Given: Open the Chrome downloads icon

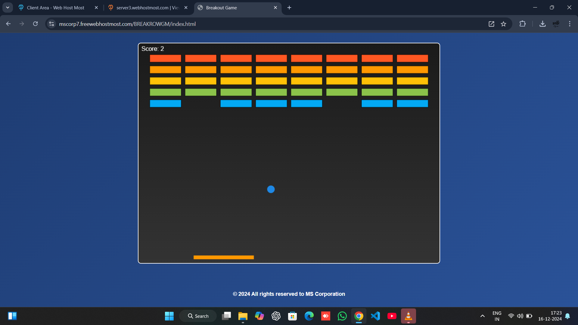Looking at the screenshot, I should pyautogui.click(x=542, y=24).
